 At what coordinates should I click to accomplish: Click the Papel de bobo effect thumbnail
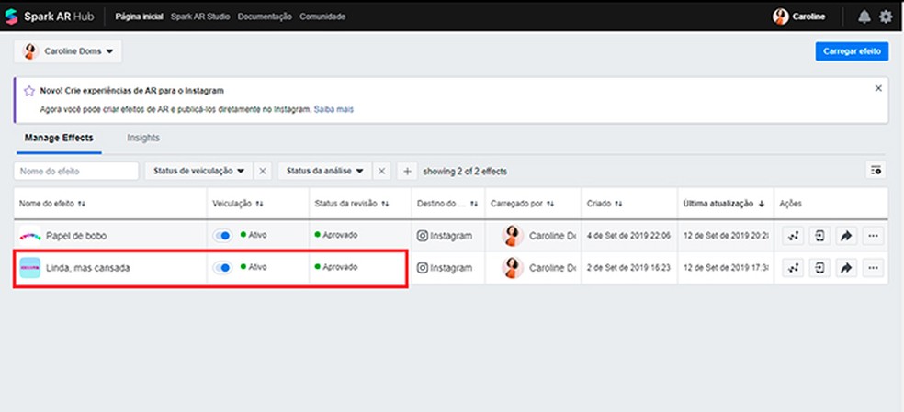coord(30,236)
